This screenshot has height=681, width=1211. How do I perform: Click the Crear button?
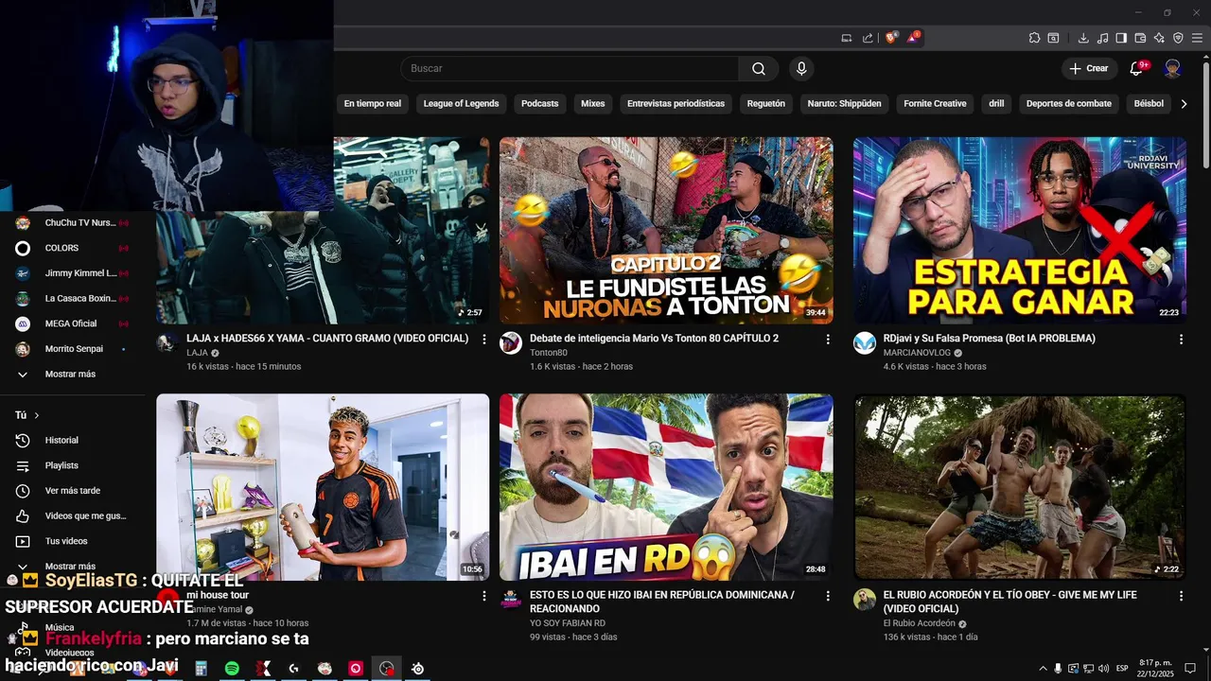pyautogui.click(x=1089, y=68)
